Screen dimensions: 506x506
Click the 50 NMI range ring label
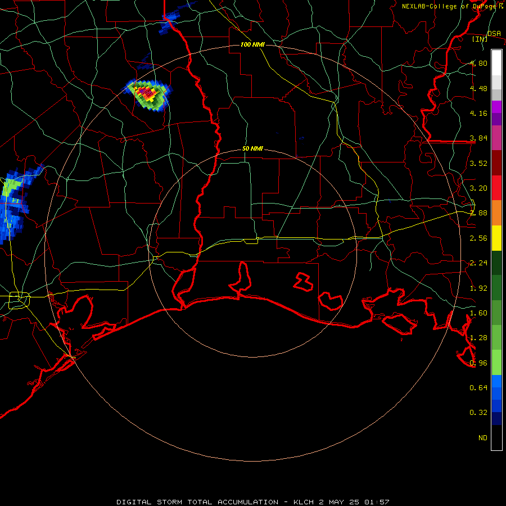click(x=252, y=148)
